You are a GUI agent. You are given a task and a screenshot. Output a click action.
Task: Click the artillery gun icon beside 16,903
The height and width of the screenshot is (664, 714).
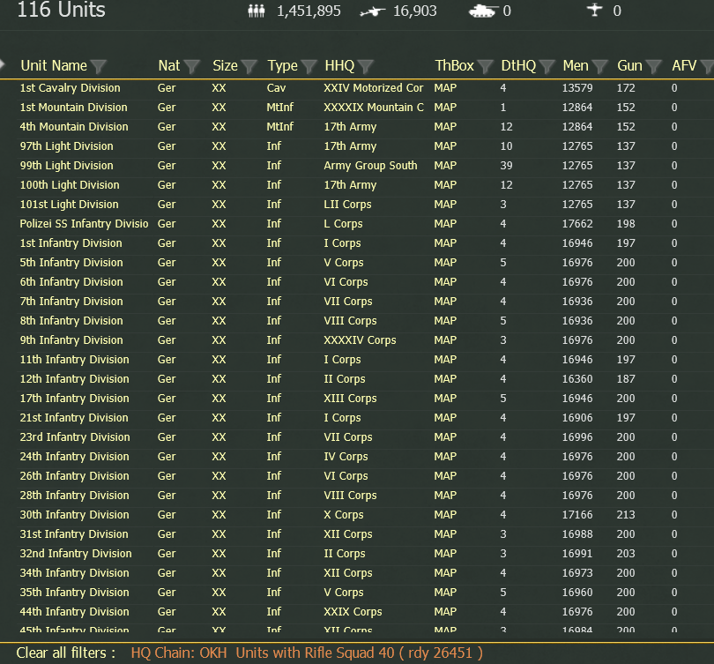[x=373, y=11]
